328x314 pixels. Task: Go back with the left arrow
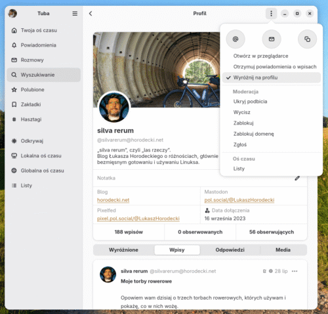[91, 14]
